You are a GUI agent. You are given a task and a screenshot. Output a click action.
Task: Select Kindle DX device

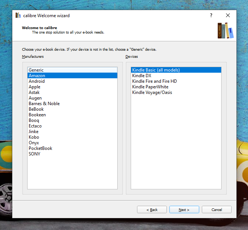point(142,76)
